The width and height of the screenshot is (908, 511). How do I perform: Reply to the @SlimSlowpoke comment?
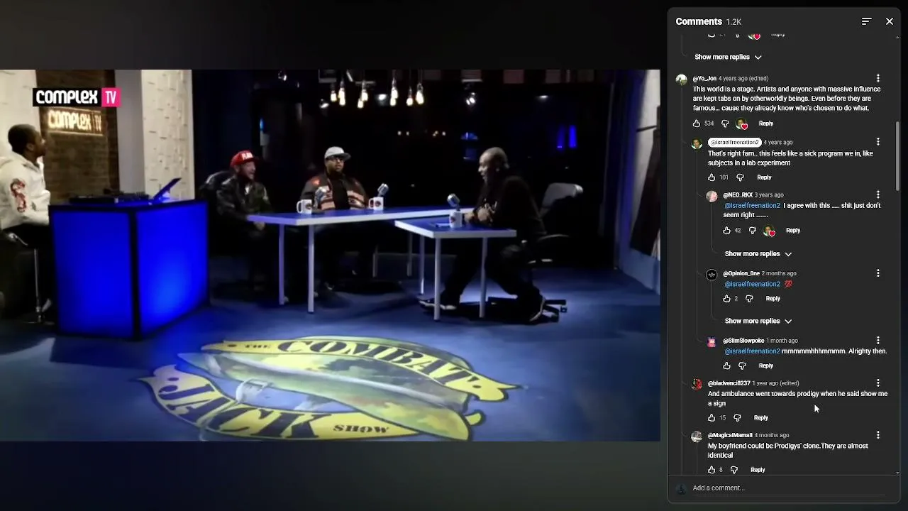(766, 366)
